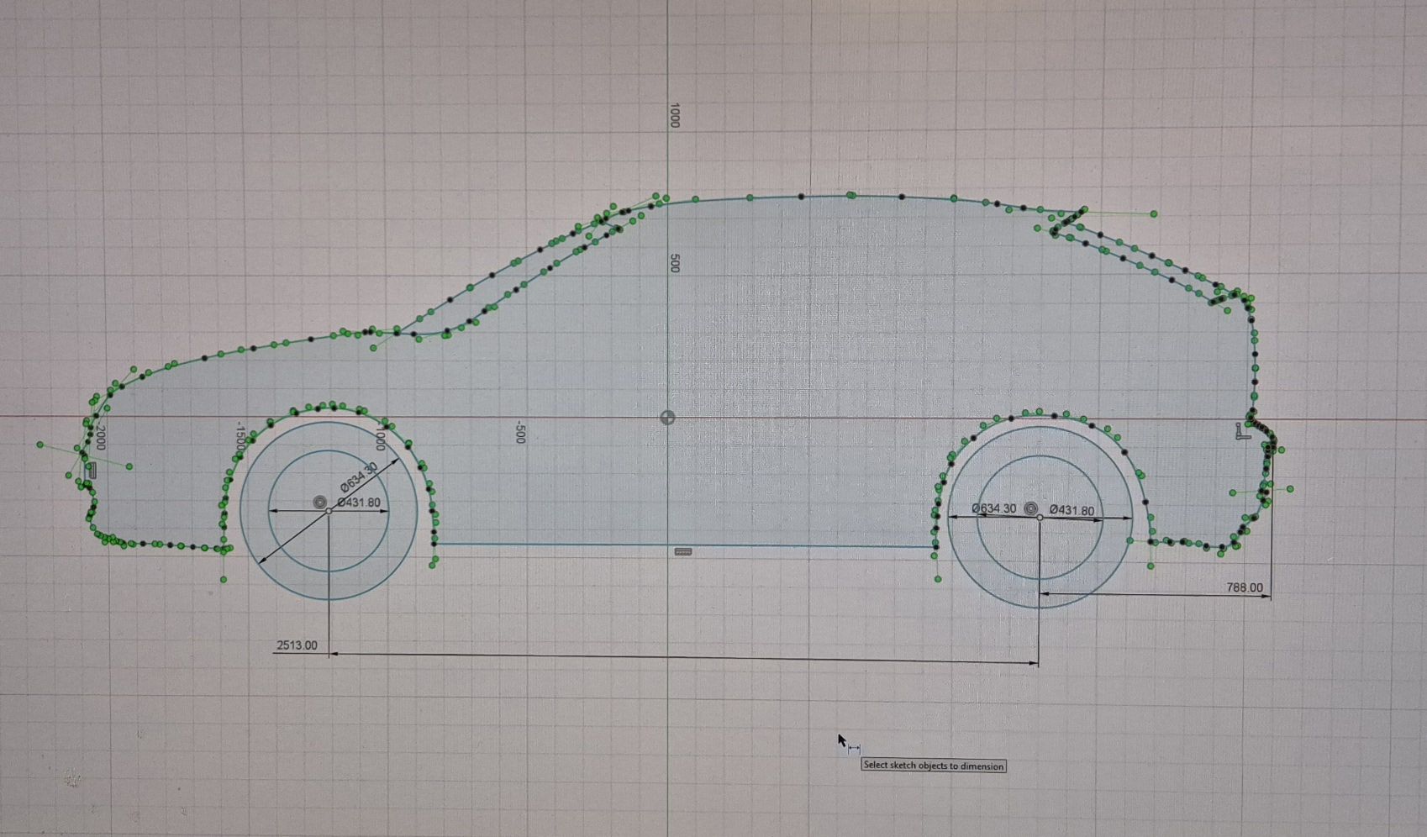Click the concentric constraint icon on rear wheel
Viewport: 1427px width, 837px height.
point(1031,508)
